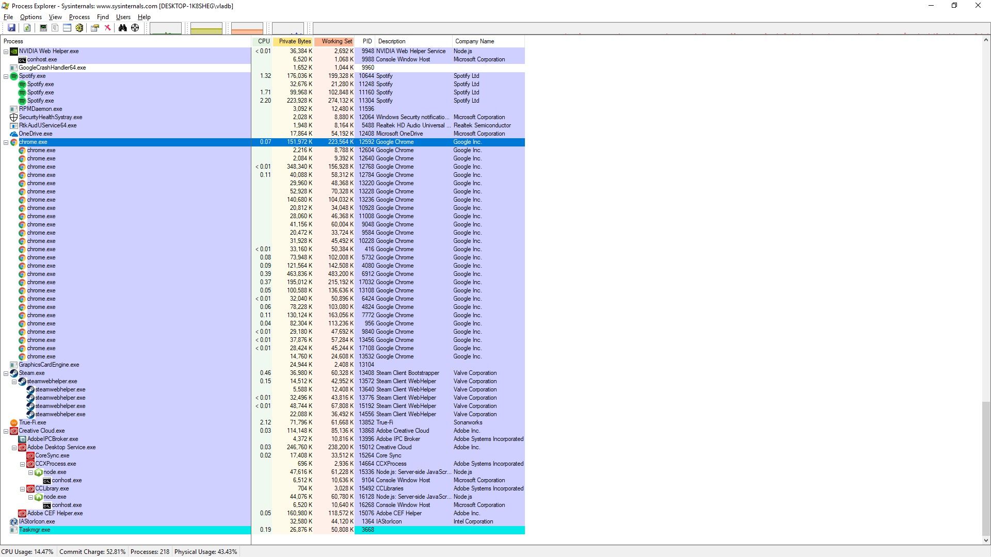The height and width of the screenshot is (557, 991).
Task: Sort by the PID column header
Action: click(x=365, y=41)
